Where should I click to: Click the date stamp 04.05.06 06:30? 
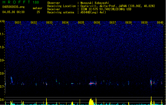pyautogui.click(x=13, y=12)
